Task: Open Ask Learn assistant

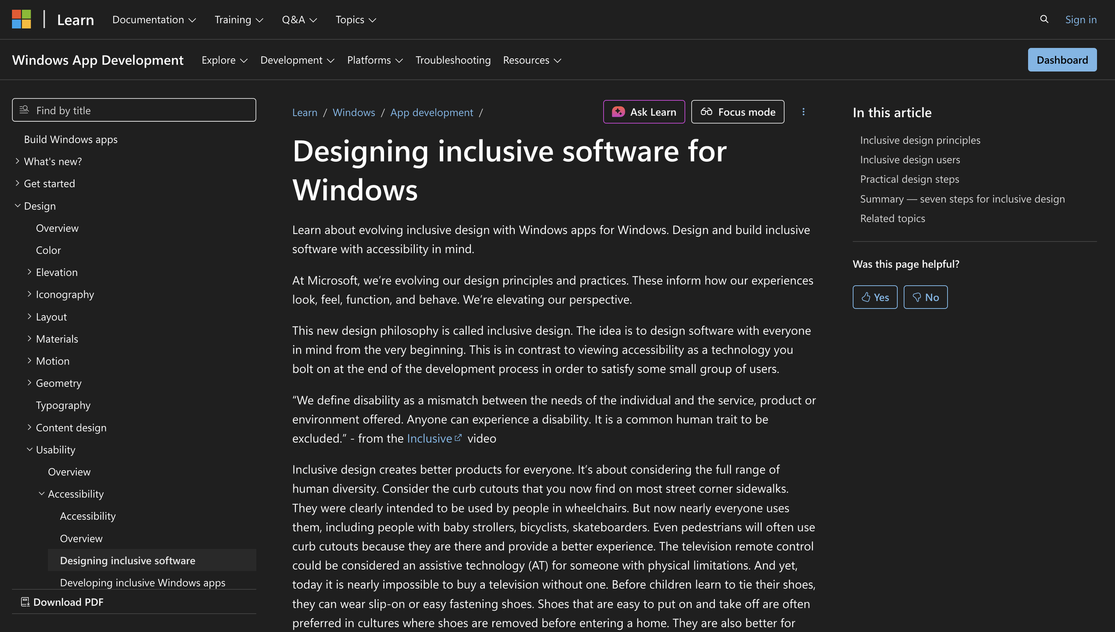Action: click(644, 112)
